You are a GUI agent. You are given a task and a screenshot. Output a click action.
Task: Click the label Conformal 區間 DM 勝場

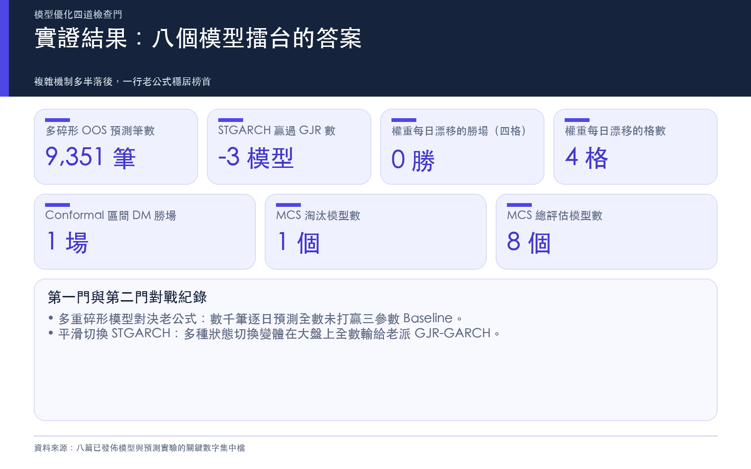tap(111, 215)
